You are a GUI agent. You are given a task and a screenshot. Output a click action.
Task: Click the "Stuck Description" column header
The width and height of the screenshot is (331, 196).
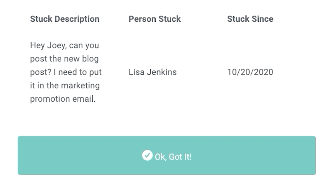tap(64, 19)
